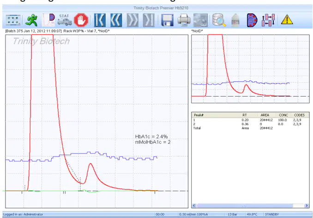Search the database magnifier icon
The image size is (313, 218).
(219, 20)
